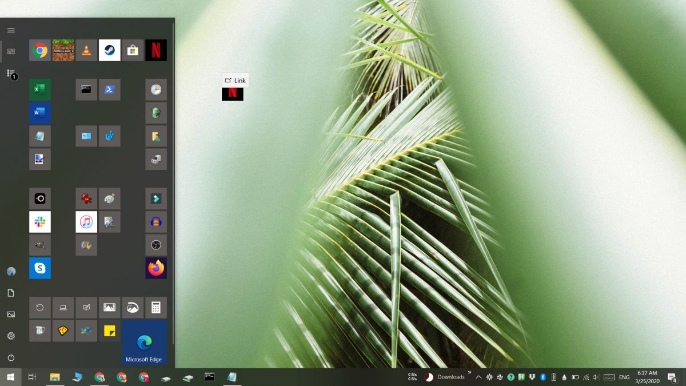Open the volume control in tray

[x=597, y=377]
